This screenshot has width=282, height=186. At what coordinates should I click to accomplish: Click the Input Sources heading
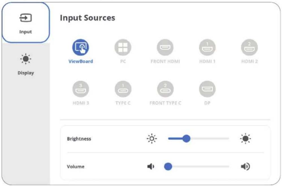click(87, 18)
